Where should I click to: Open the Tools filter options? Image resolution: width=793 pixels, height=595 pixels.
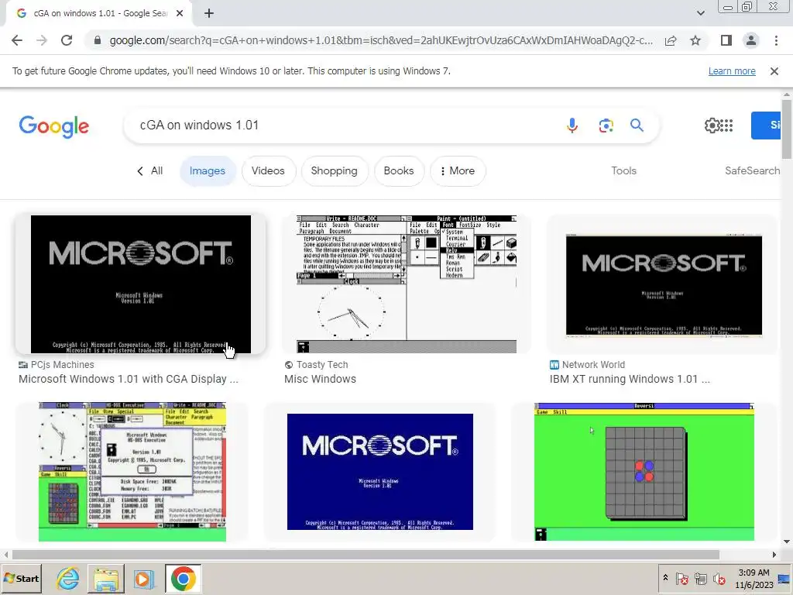[x=623, y=171]
